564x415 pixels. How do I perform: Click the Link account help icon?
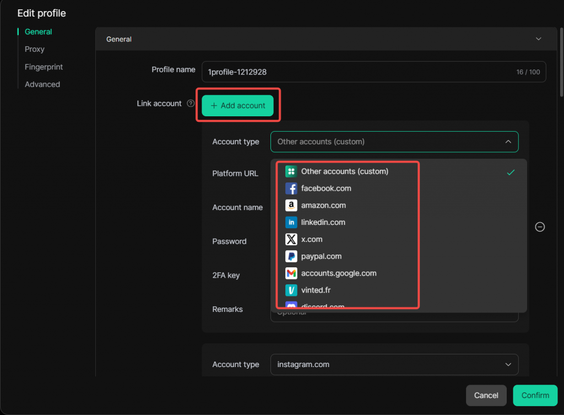click(191, 104)
